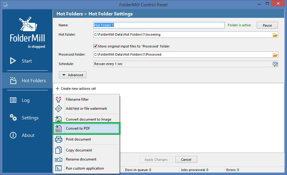Image resolution: width=287 pixels, height=175 pixels.
Task: Click the Filename filter funnel icon
Action: tap(58, 99)
